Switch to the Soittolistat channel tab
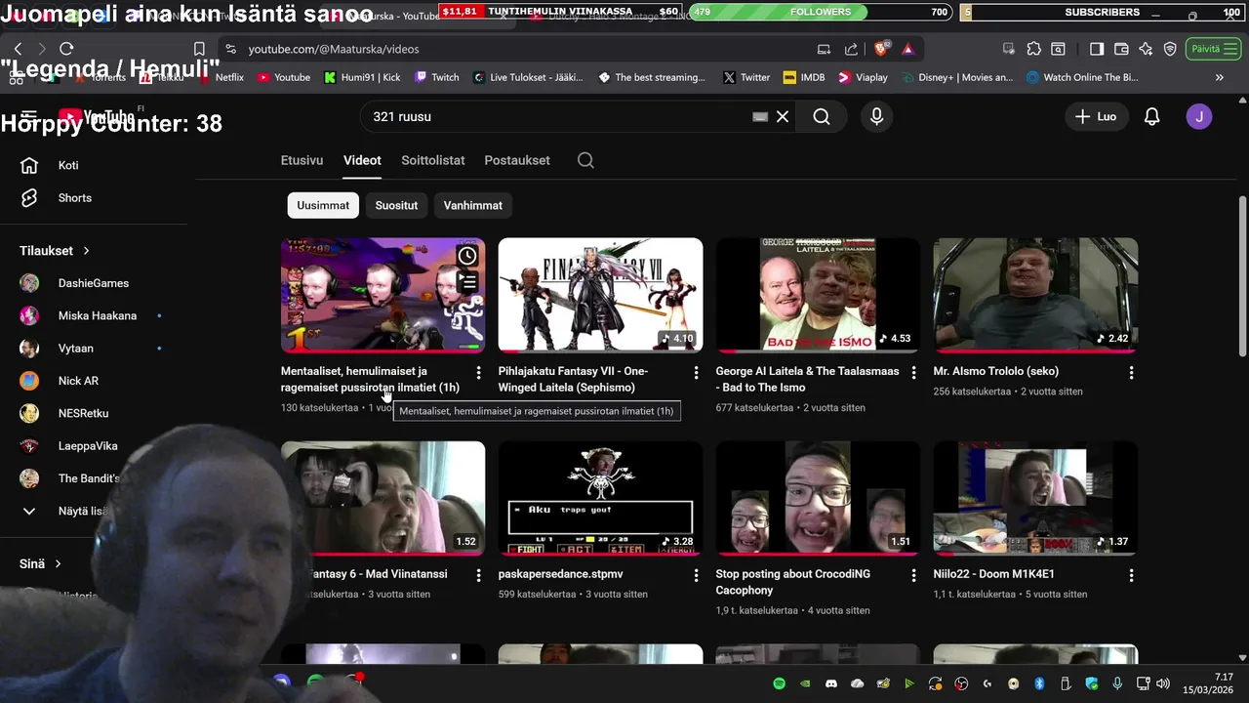This screenshot has width=1249, height=703. coord(433,160)
